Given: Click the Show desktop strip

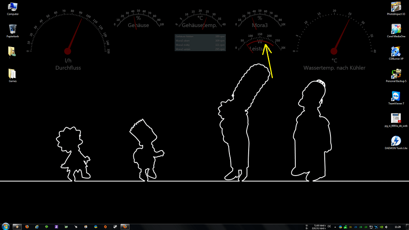Looking at the screenshot, I should [x=407, y=227].
